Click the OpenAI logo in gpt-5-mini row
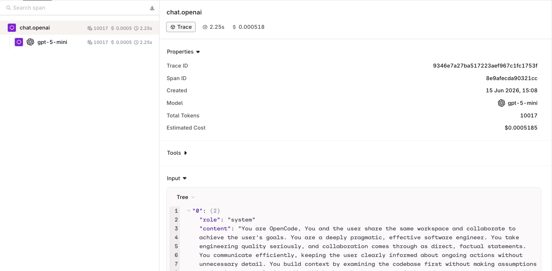 (x=30, y=42)
